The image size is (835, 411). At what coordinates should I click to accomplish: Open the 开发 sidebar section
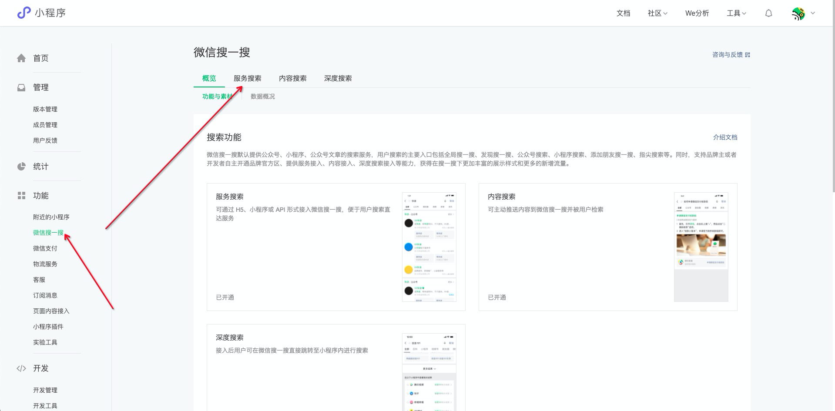pyautogui.click(x=40, y=368)
